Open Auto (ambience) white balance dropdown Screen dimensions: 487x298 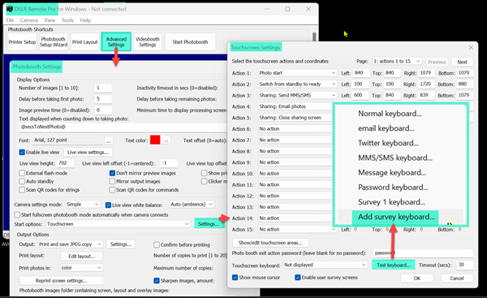tap(192, 205)
